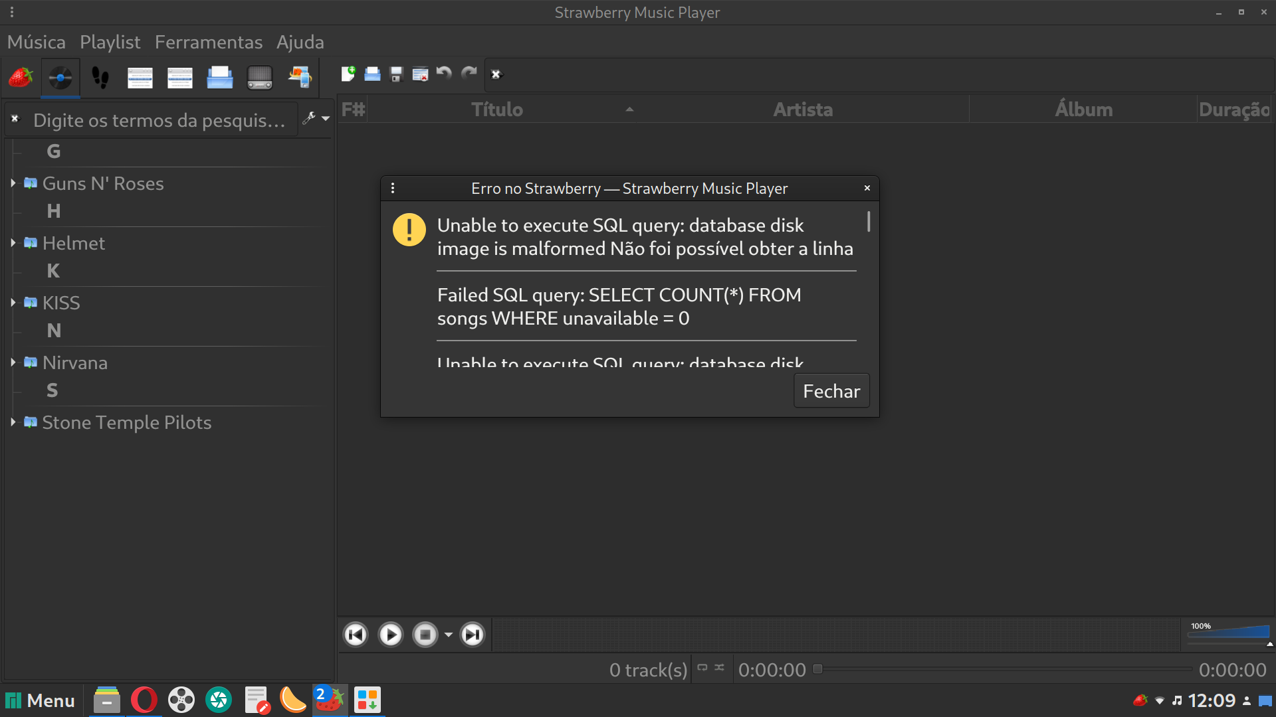Image resolution: width=1276 pixels, height=717 pixels.
Task: Open the taskbar Menu launcher
Action: [41, 700]
